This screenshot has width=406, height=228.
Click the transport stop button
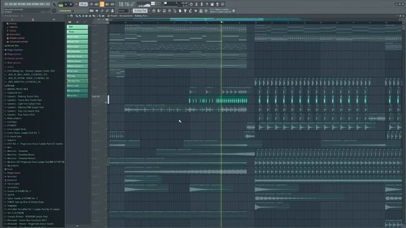(x=71, y=4)
